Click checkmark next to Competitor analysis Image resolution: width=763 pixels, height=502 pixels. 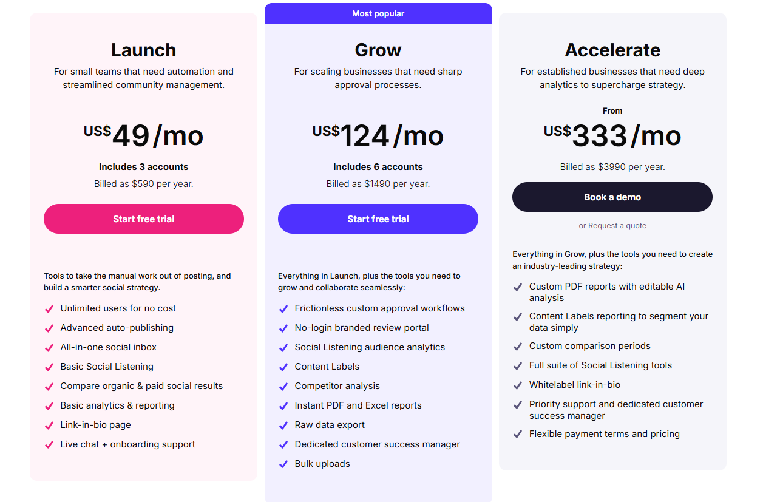click(283, 387)
